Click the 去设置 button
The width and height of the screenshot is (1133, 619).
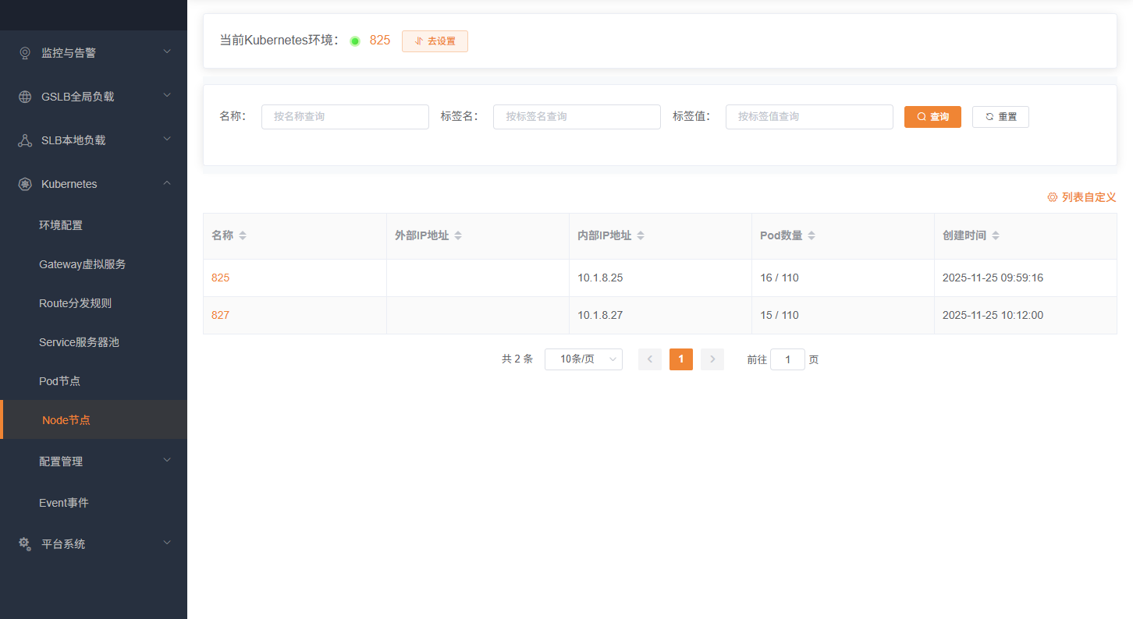[x=435, y=41]
